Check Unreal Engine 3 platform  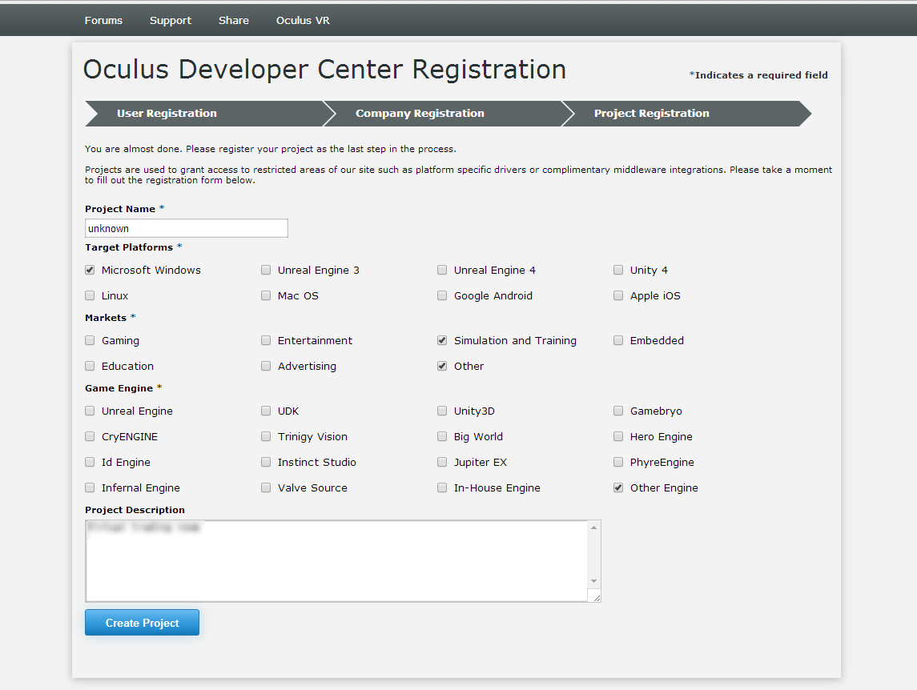(266, 270)
